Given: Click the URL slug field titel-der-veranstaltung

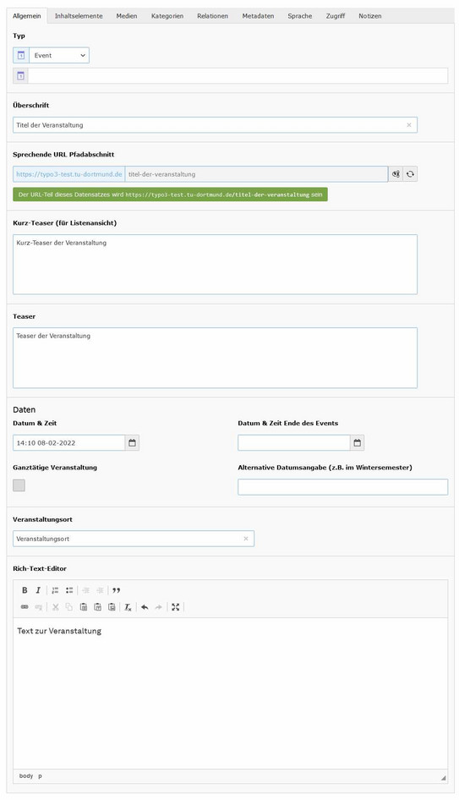Looking at the screenshot, I should coord(256,174).
